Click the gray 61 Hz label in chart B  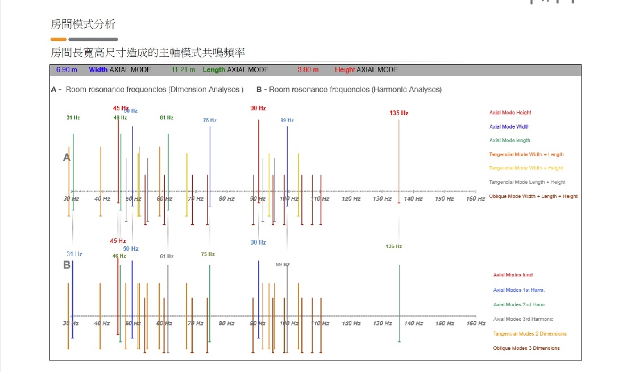point(167,256)
